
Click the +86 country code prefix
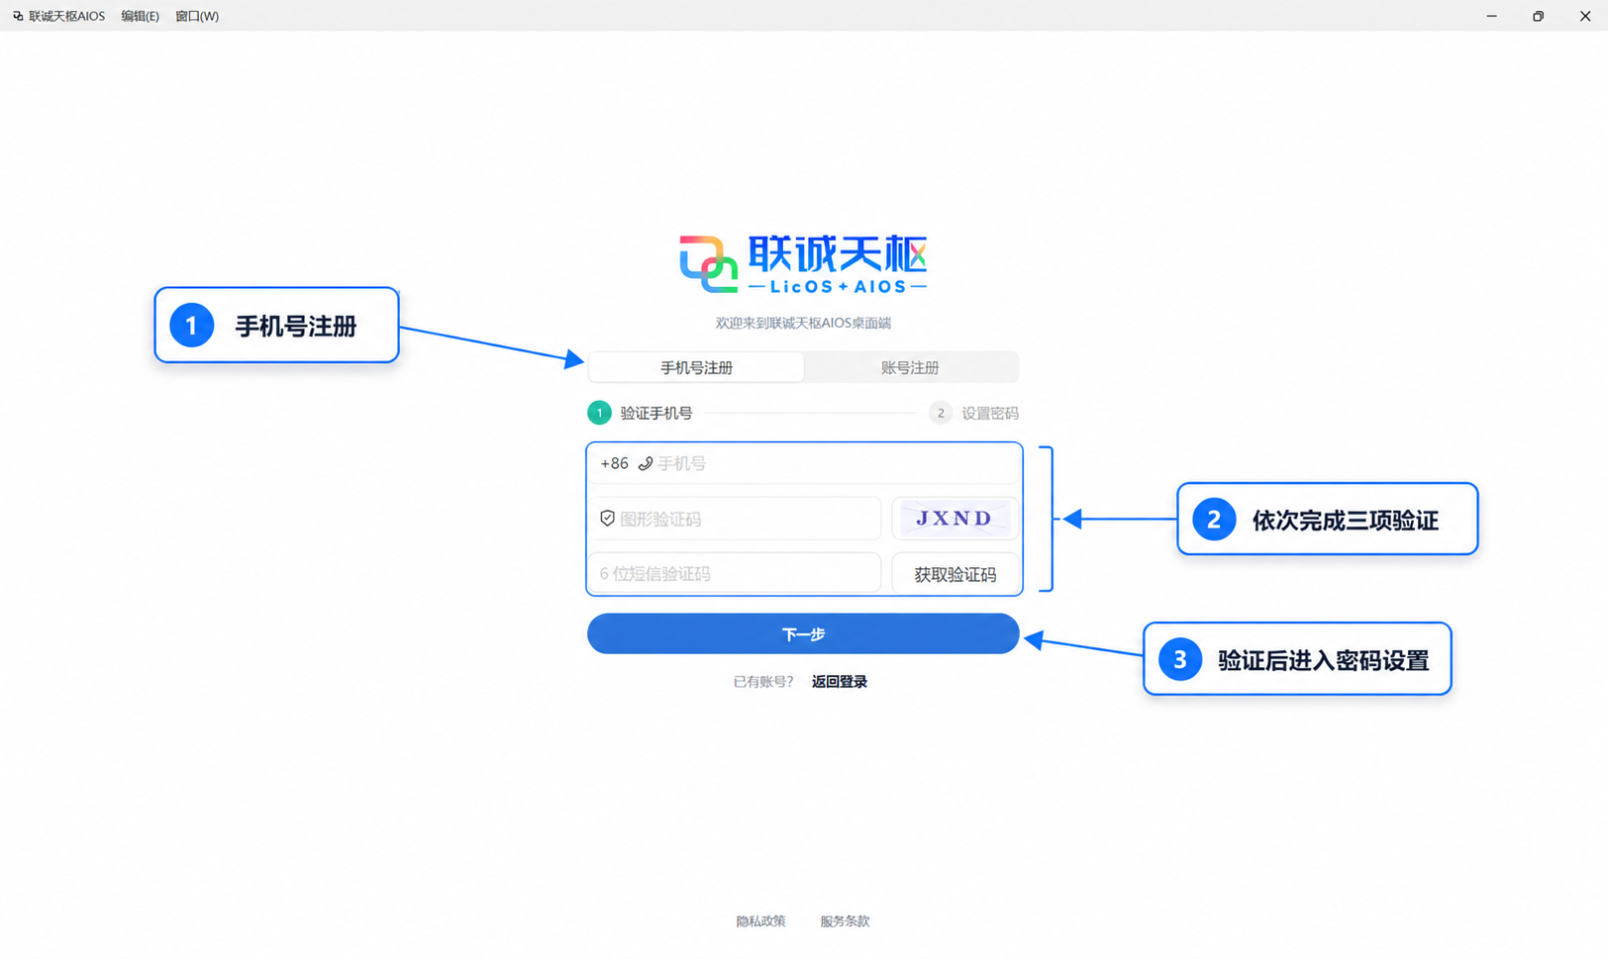coord(614,463)
